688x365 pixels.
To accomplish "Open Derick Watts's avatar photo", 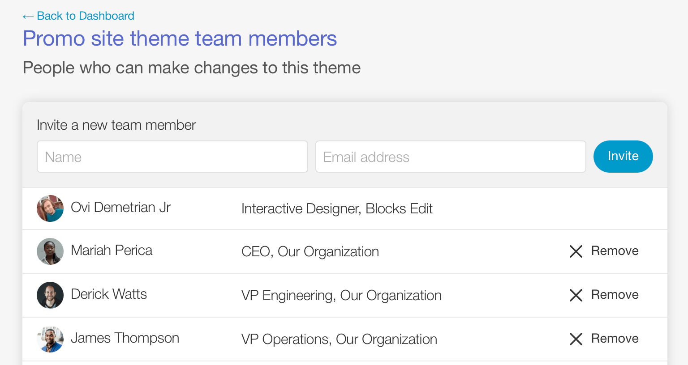I will (x=50, y=295).
